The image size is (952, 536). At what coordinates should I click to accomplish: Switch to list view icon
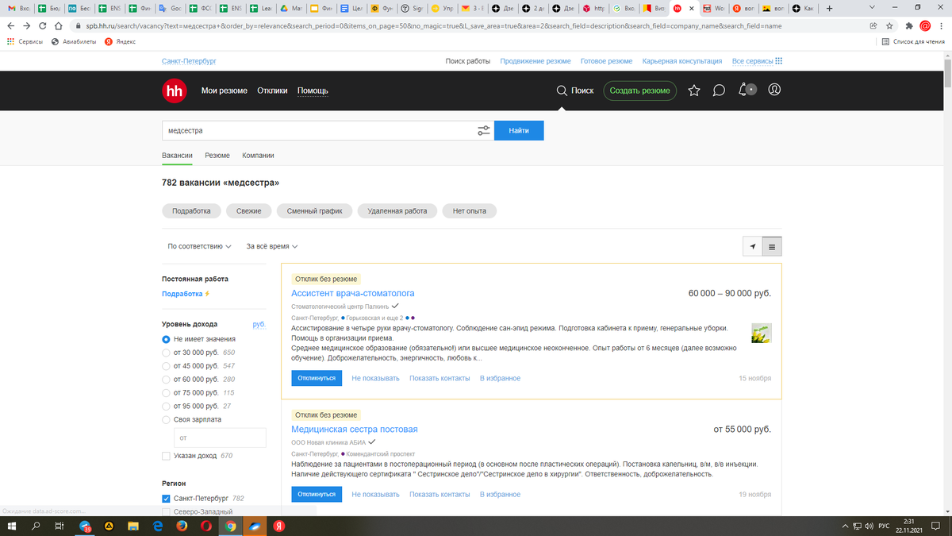click(772, 247)
